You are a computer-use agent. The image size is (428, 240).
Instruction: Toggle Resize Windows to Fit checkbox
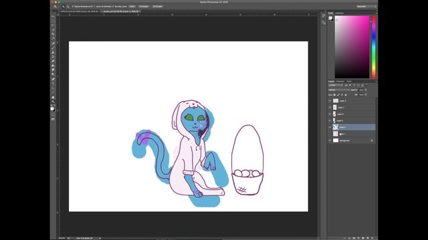(73, 6)
